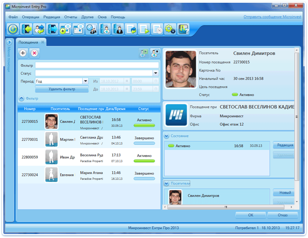Open the employee in suit at door icon
This screenshot has width=308, height=238.
tap(118, 29)
